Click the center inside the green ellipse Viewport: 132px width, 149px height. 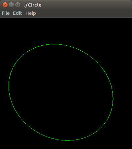(x=61, y=92)
